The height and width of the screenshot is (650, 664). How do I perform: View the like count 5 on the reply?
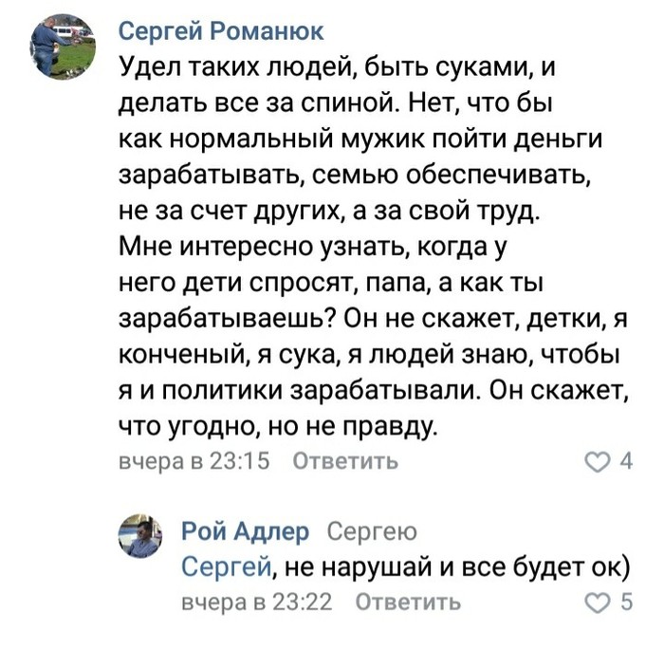(625, 602)
